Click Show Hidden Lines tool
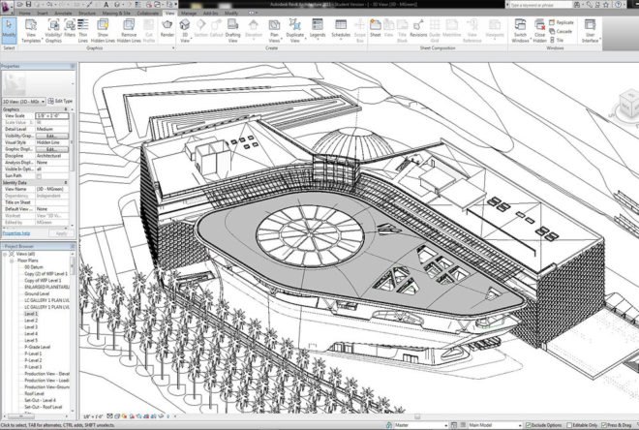Image resolution: width=639 pixels, height=430 pixels. click(x=103, y=31)
